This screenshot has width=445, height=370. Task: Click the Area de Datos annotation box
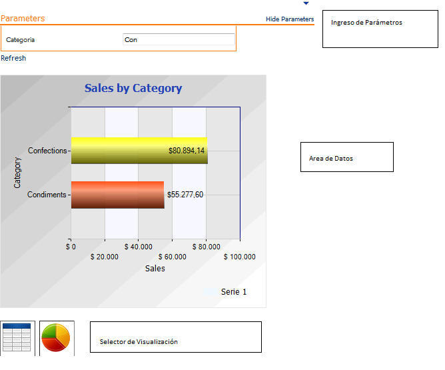point(346,157)
